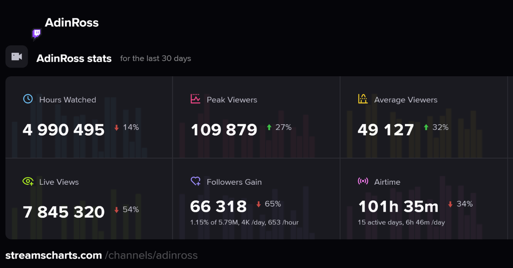This screenshot has height=268, width=513.
Task: Click the Peak Viewers value 109 879
Action: coord(224,130)
